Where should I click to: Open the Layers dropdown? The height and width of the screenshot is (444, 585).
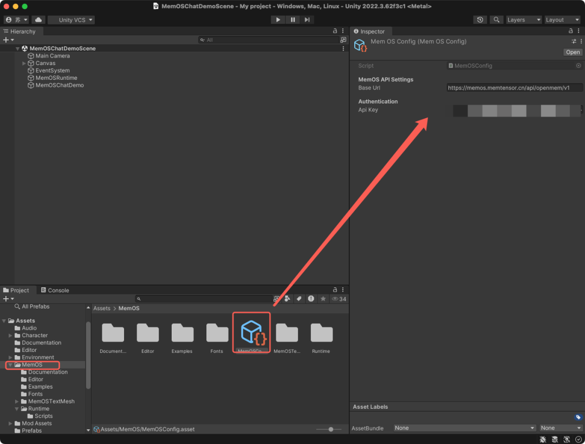pyautogui.click(x=523, y=20)
